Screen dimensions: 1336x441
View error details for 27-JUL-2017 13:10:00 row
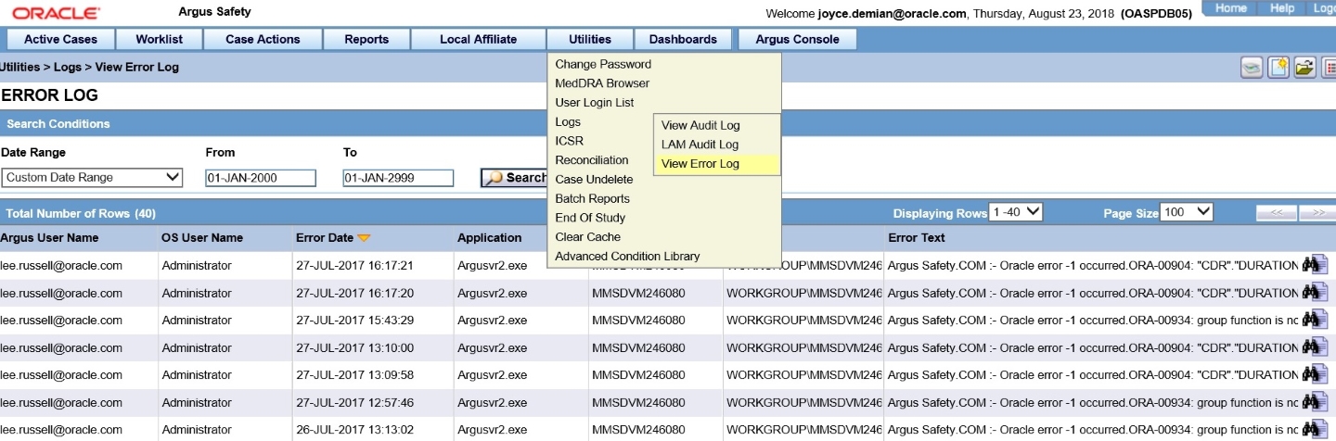(x=1315, y=347)
